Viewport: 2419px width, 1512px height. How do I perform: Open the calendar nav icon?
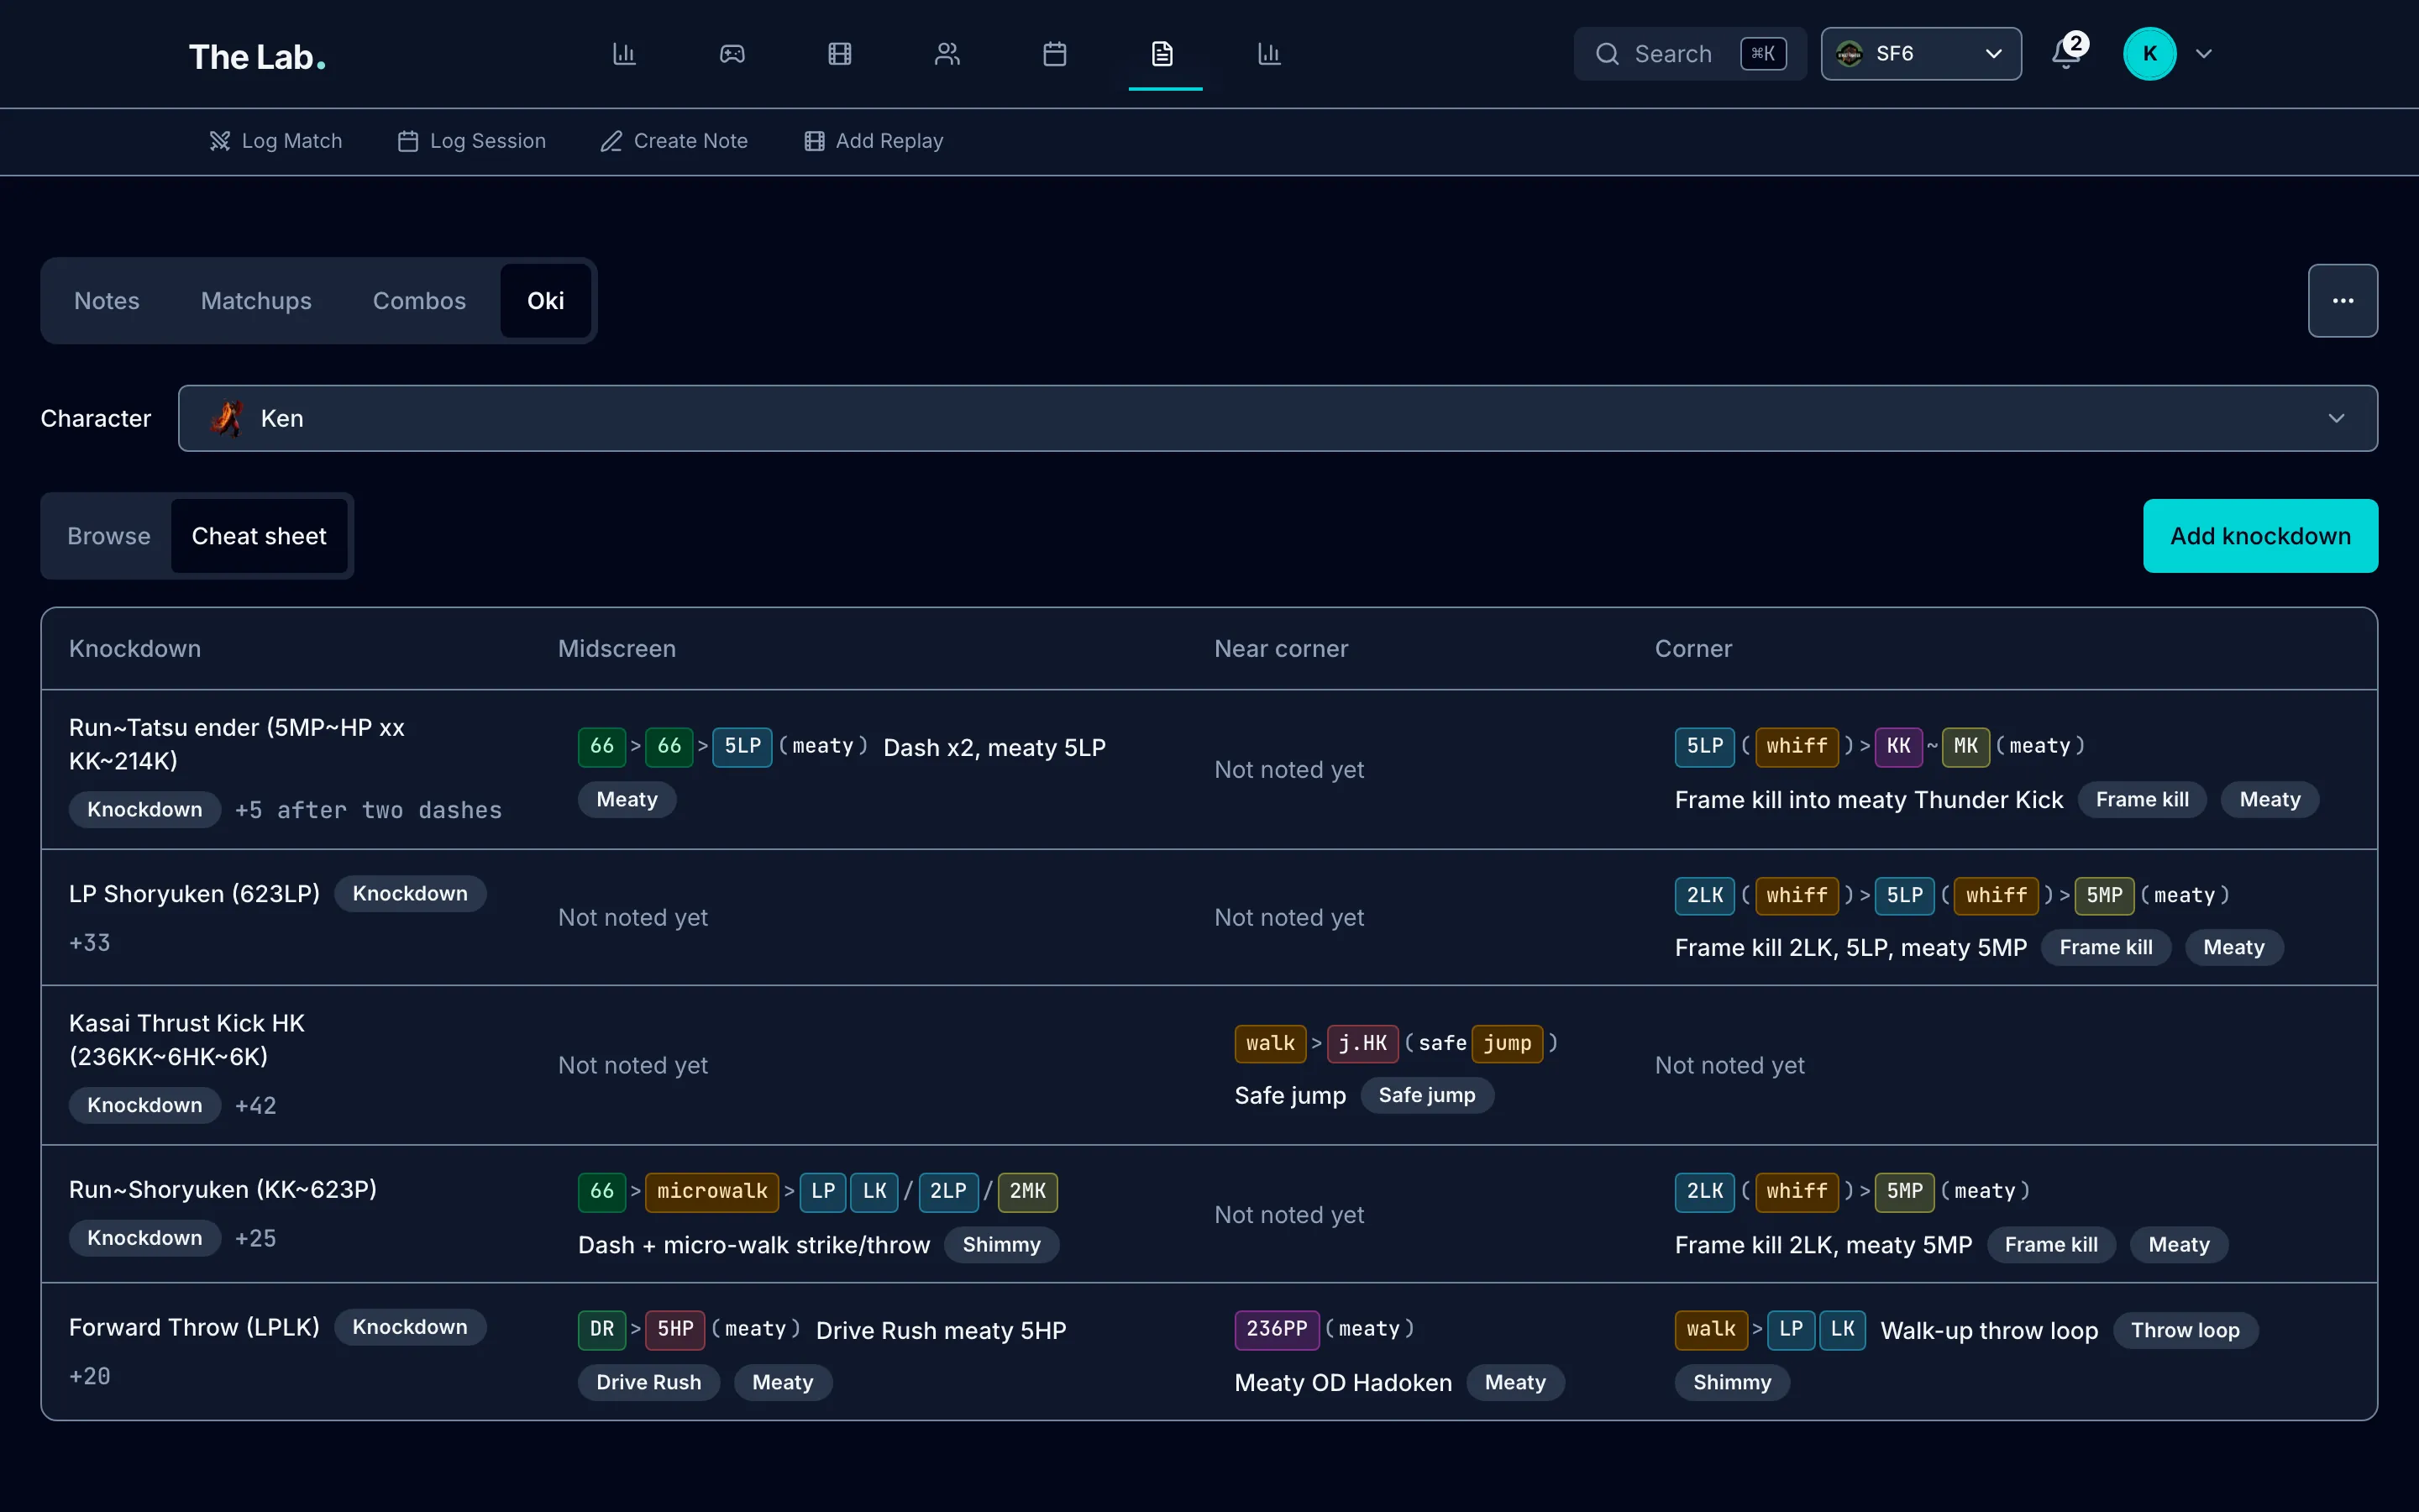[1055, 54]
